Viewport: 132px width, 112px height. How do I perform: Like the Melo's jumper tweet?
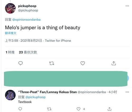coord(83,63)
